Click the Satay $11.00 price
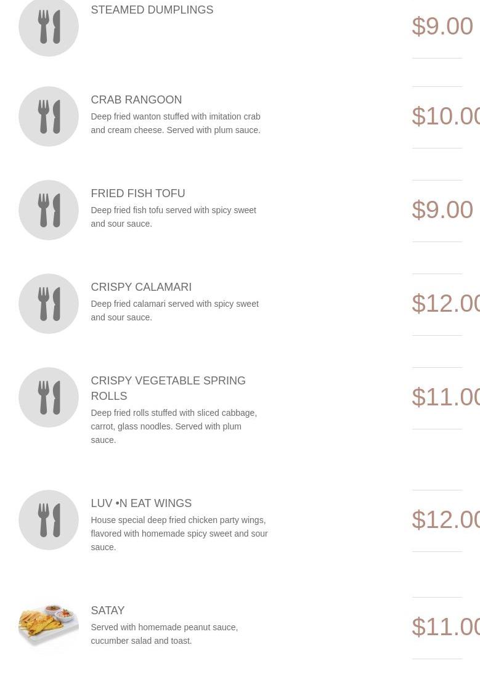 coord(445,627)
